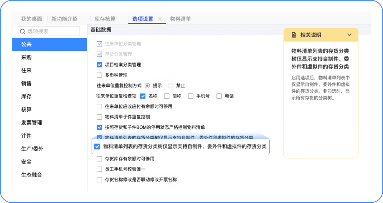
Task: Open 采购 settings category
Action: point(49,57)
